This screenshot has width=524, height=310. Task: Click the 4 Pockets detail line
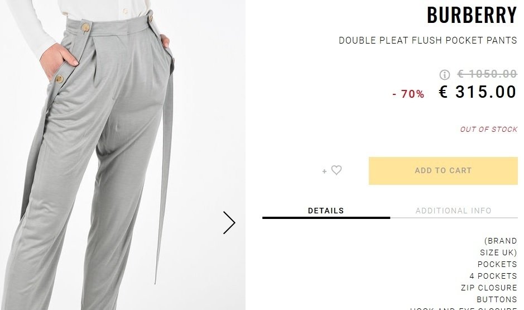click(x=493, y=276)
